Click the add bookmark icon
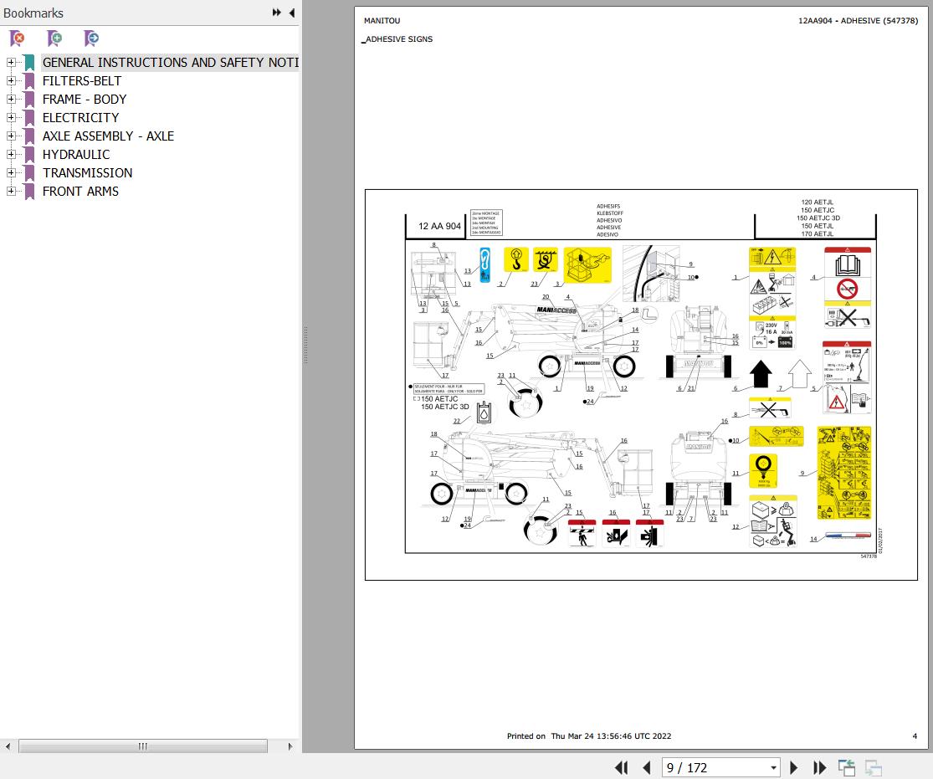 [x=54, y=38]
